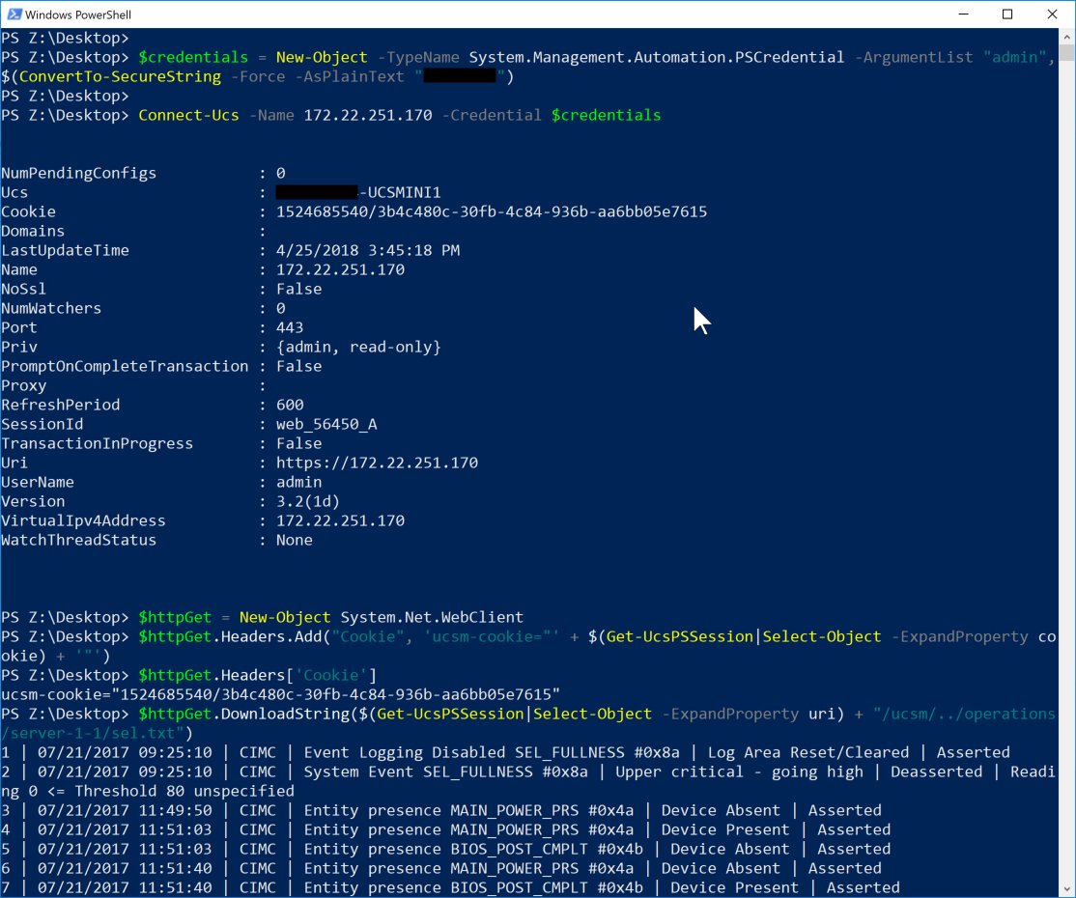This screenshot has height=898, width=1076.
Task: Click Priv value '{admin, read-only}'
Action: pos(358,347)
